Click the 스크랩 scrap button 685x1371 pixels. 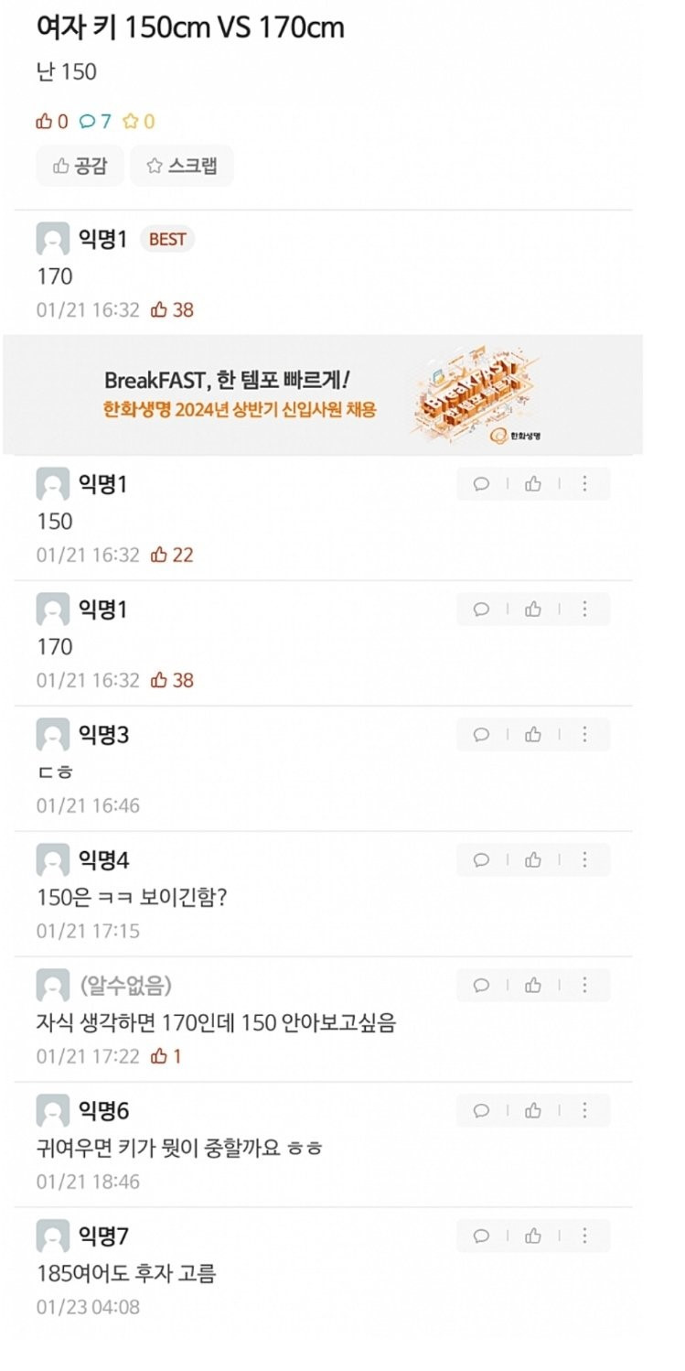click(x=181, y=166)
